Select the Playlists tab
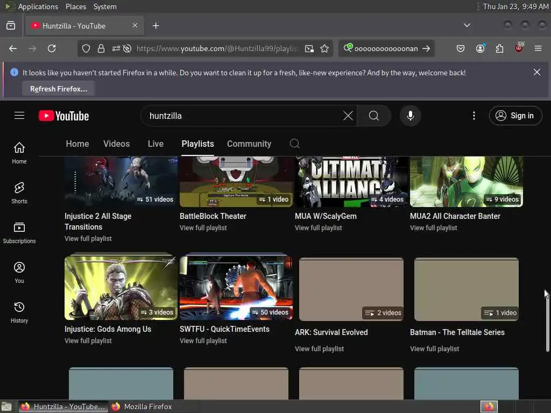This screenshot has width=551, height=413. click(x=198, y=144)
